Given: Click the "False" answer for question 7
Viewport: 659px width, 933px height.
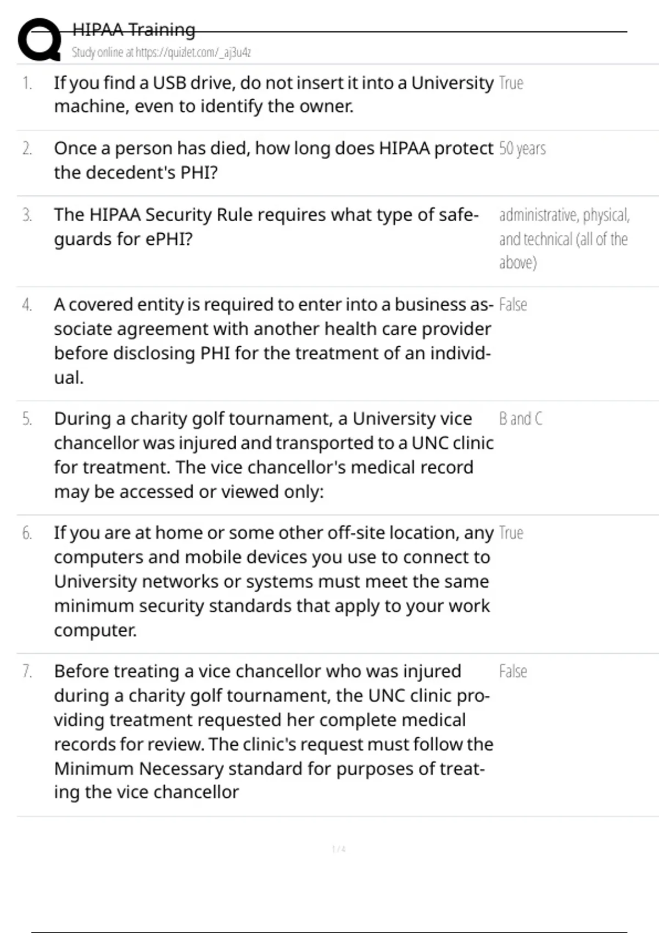Looking at the screenshot, I should (513, 671).
